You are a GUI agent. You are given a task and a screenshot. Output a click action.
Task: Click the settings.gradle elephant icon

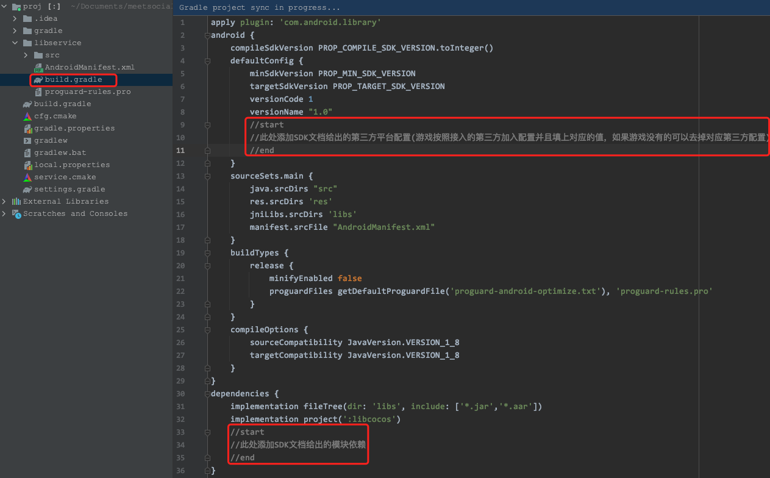coord(27,189)
